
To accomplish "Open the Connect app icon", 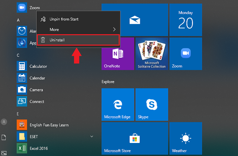I will pos(22,101).
